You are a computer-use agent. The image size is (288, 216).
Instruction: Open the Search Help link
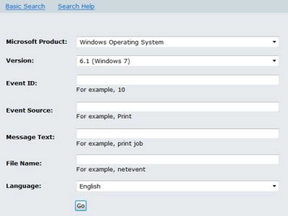[76, 6]
